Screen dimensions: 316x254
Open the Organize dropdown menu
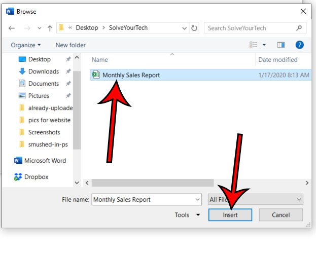26,45
